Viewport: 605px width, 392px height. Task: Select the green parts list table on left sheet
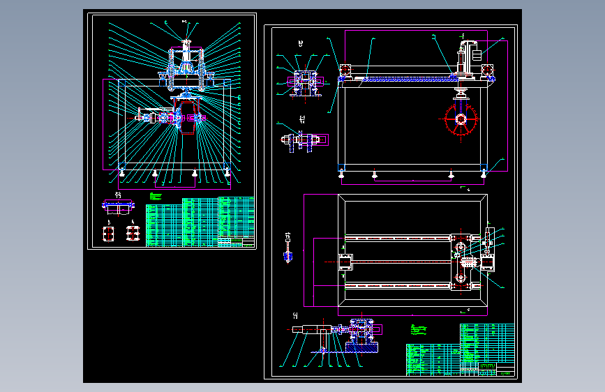point(200,222)
